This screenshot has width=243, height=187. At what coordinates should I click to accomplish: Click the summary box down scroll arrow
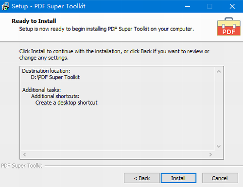click(x=219, y=146)
